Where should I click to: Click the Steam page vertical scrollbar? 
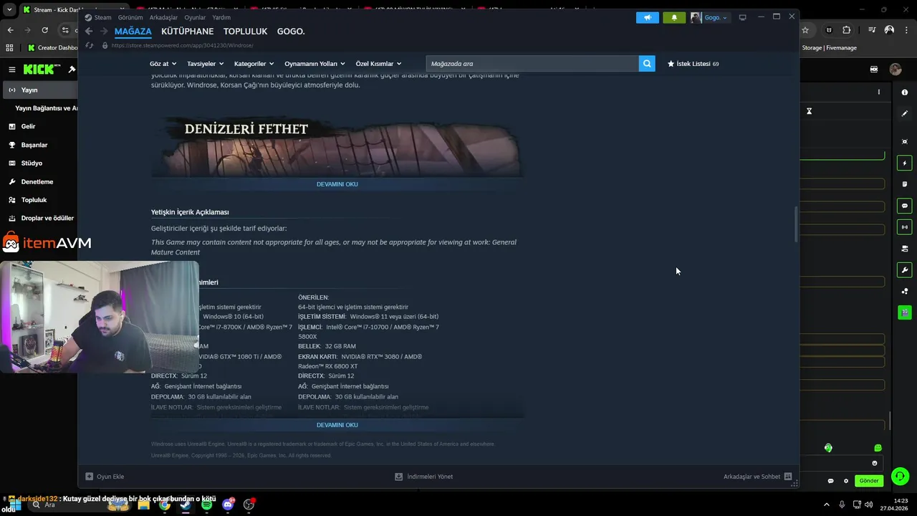(795, 224)
